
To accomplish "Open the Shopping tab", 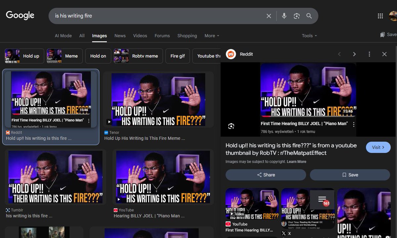I will pyautogui.click(x=187, y=36).
